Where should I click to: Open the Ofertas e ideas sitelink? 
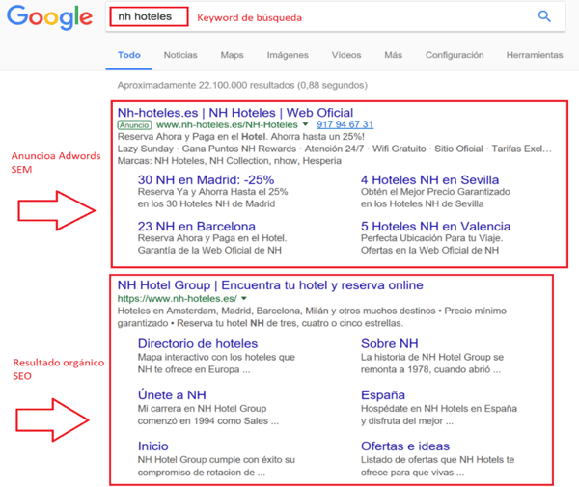404,446
